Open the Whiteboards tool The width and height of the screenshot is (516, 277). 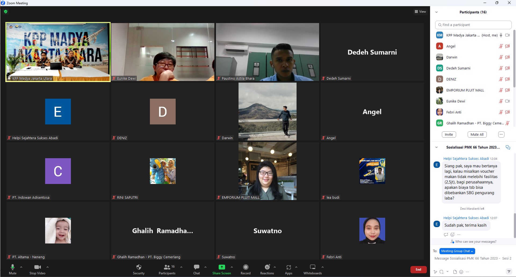coord(312,269)
